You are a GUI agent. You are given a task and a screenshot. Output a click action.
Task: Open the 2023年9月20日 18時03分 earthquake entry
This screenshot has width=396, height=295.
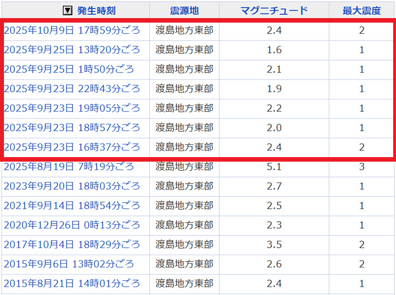72,186
